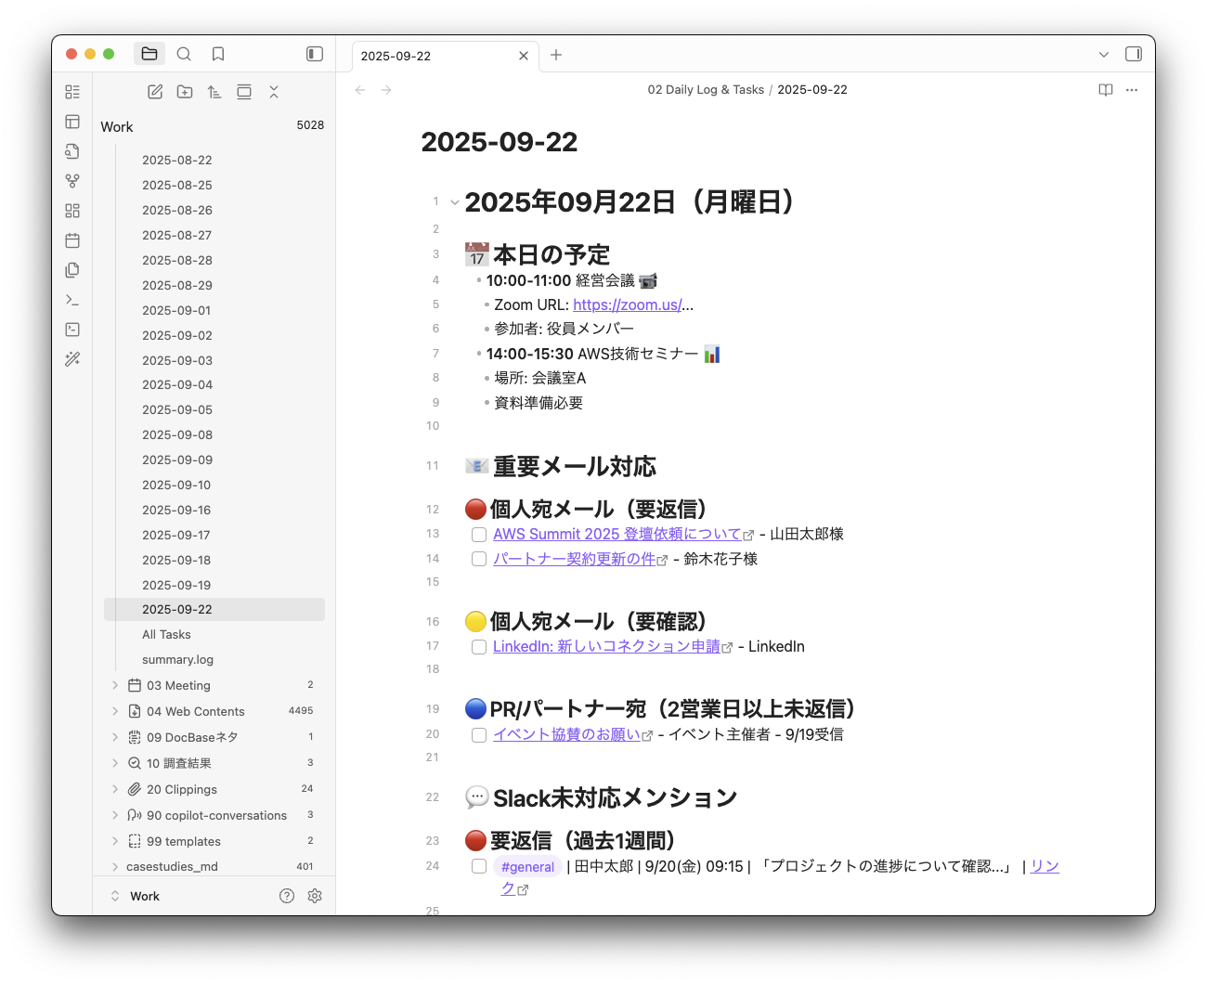Expand the casestudies_md folder
This screenshot has height=984, width=1207.
click(x=115, y=866)
